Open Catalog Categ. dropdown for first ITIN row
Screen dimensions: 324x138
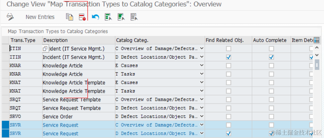[x=202, y=49]
